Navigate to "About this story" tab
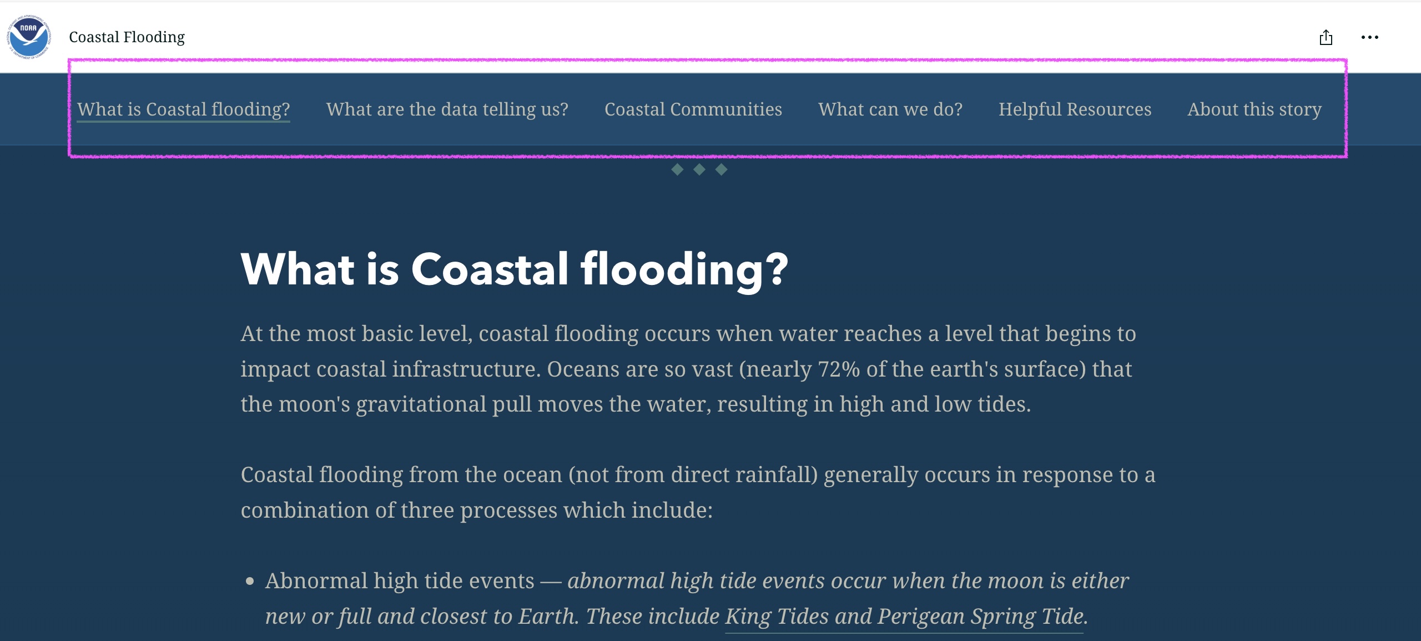 pyautogui.click(x=1254, y=109)
